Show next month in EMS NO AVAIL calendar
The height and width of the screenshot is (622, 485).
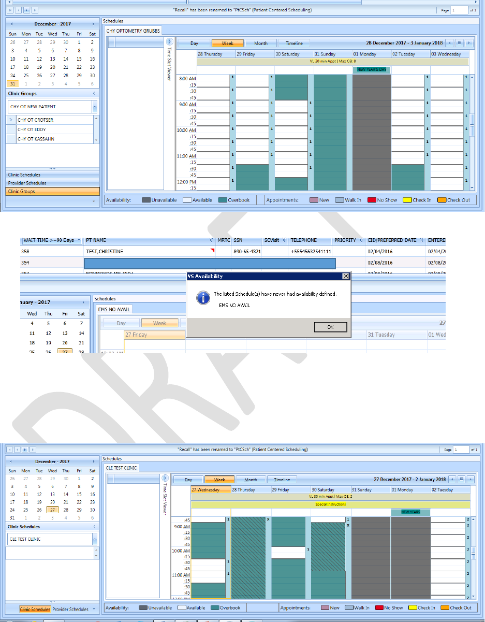tap(83, 302)
